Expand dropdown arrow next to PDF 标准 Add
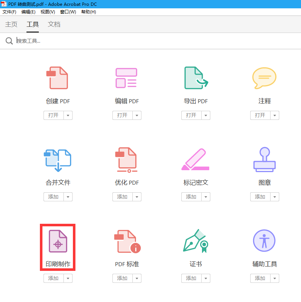 [x=137, y=278]
